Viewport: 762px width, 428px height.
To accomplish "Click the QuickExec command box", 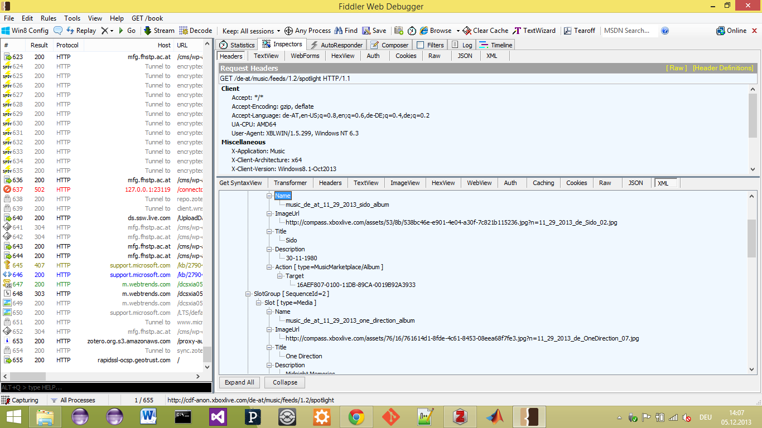I will [106, 387].
